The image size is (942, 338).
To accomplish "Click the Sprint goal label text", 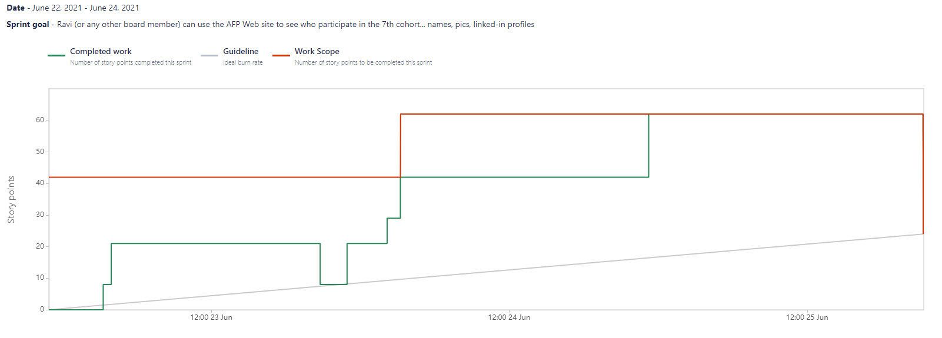I will coord(28,25).
